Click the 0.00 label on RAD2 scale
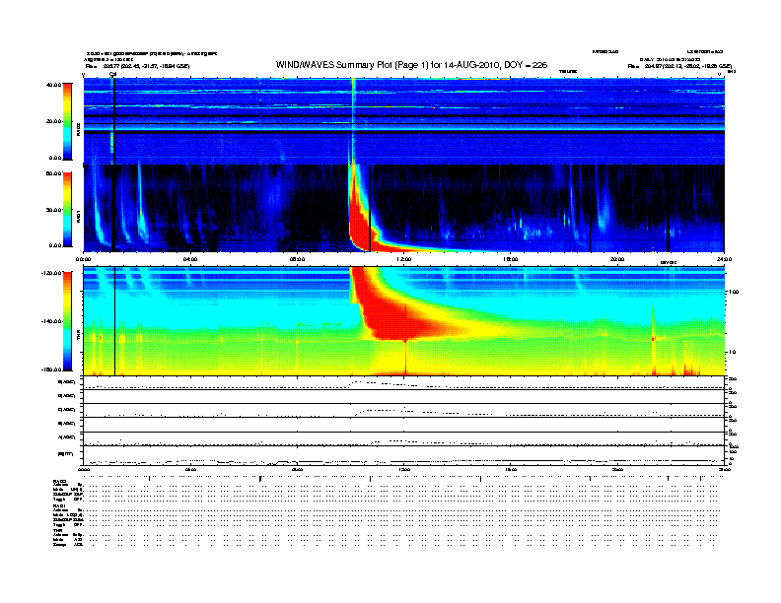The height and width of the screenshot is (603, 781). tap(55, 159)
